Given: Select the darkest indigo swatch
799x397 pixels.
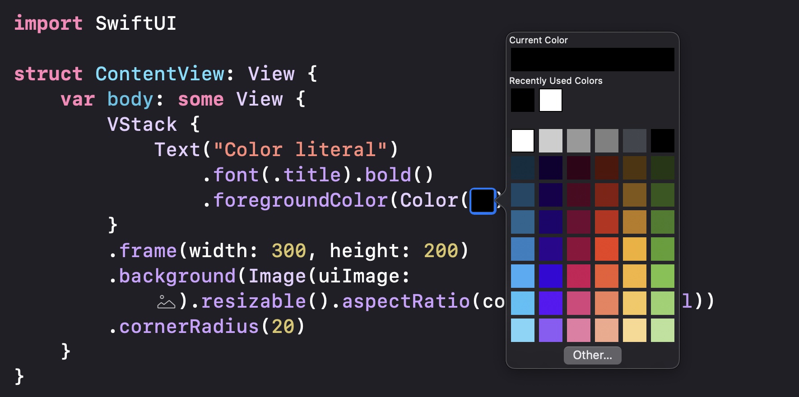Looking at the screenshot, I should pos(551,168).
